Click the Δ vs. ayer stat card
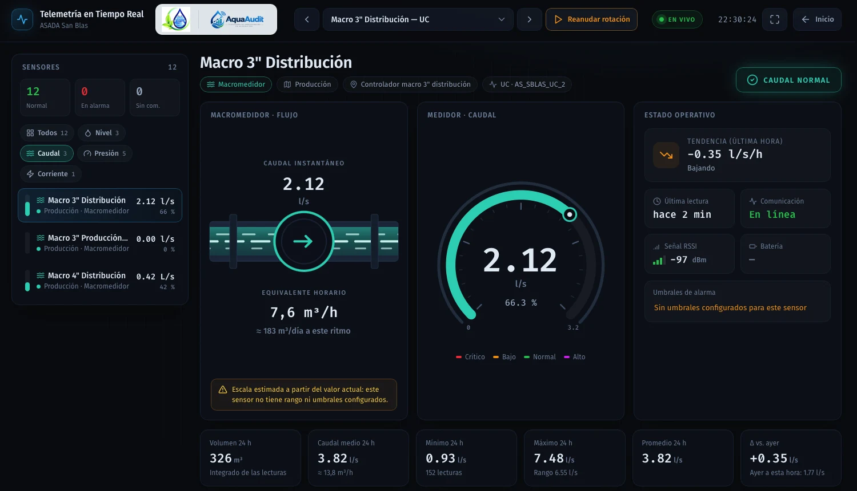The image size is (857, 491). coord(791,458)
